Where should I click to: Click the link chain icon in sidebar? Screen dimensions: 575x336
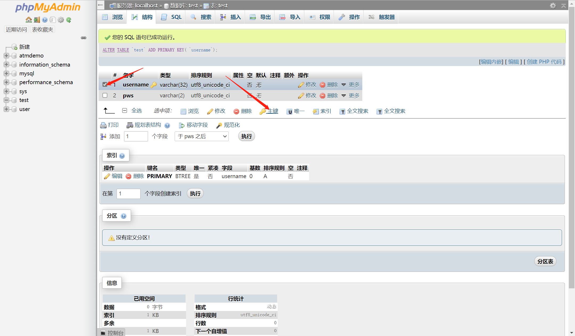coord(84,38)
